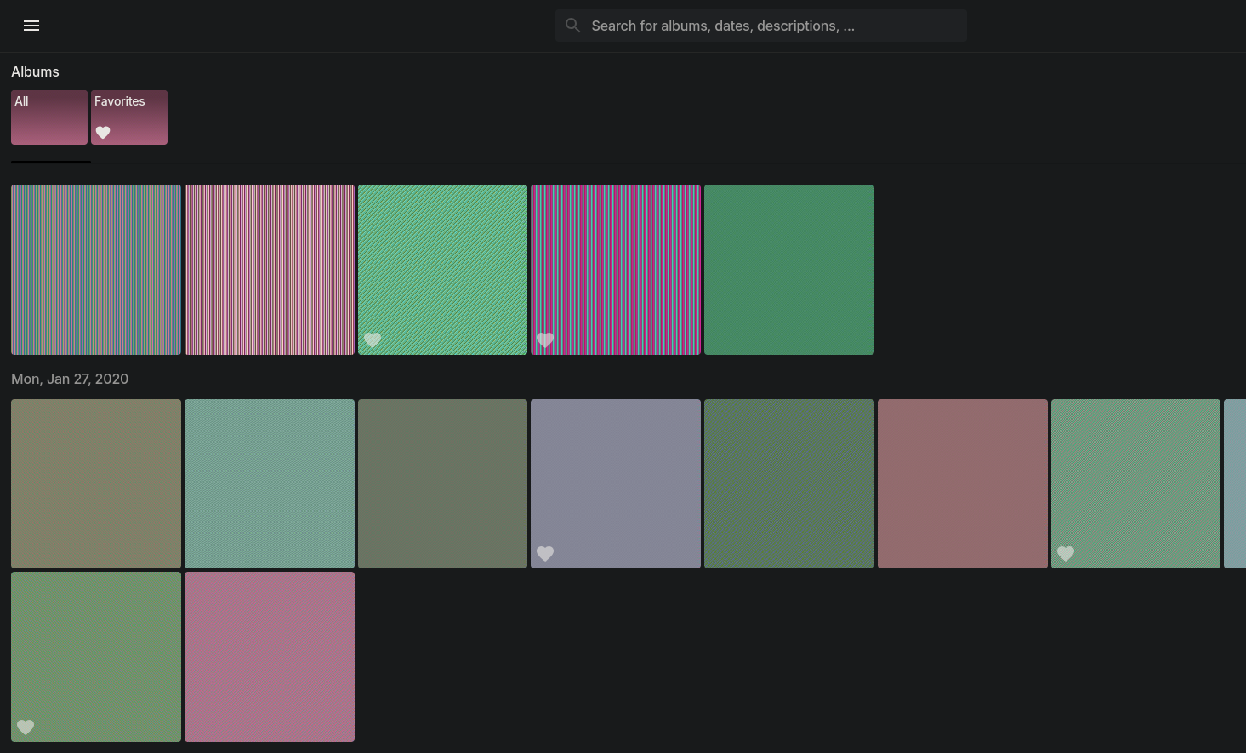Toggle favorite heart on lavender-gray photo
Viewport: 1246px width, 753px height.
(x=545, y=554)
